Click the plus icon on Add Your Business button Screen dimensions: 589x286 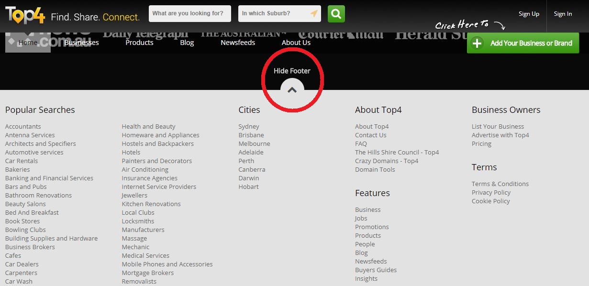(477, 44)
